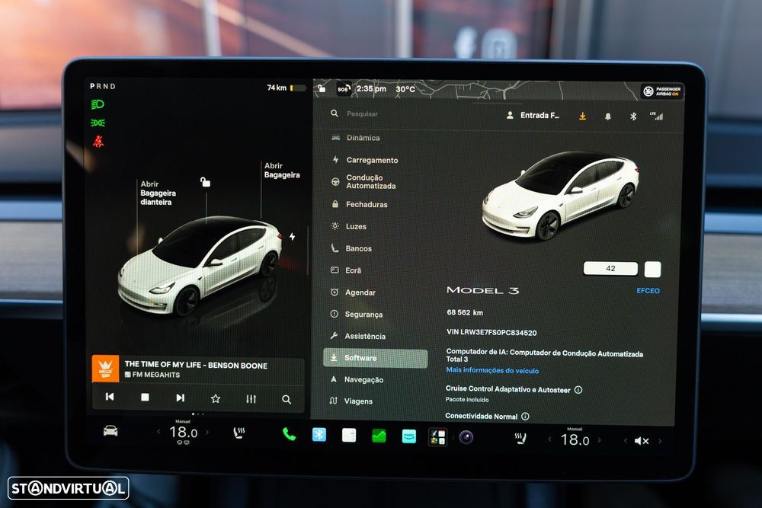Tap the SOS status icon
Screen dimensions: 762x508
(x=344, y=89)
